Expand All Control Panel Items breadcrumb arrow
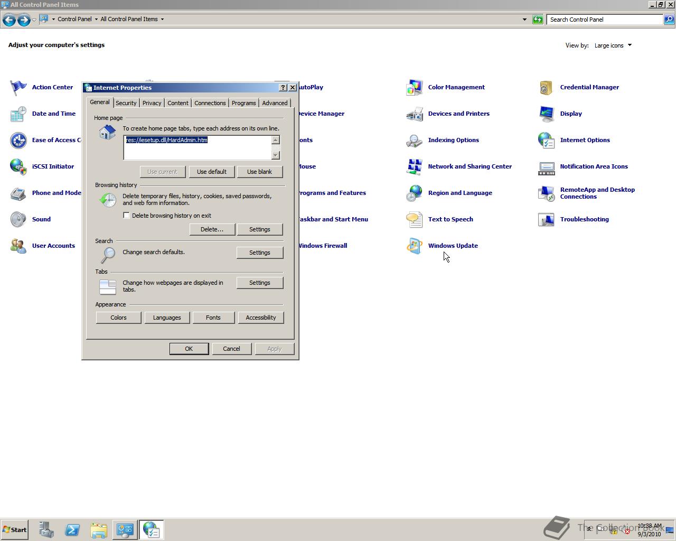The width and height of the screenshot is (676, 541). coord(162,19)
